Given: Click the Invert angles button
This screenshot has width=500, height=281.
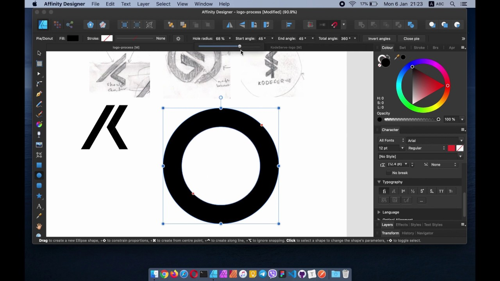Looking at the screenshot, I should coord(379,38).
